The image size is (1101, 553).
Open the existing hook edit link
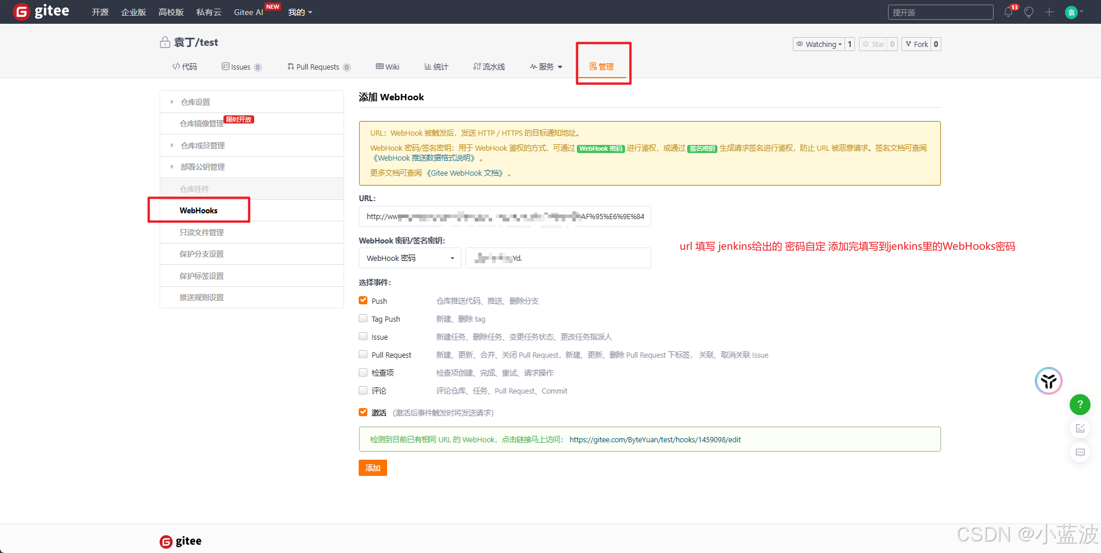pyautogui.click(x=655, y=440)
